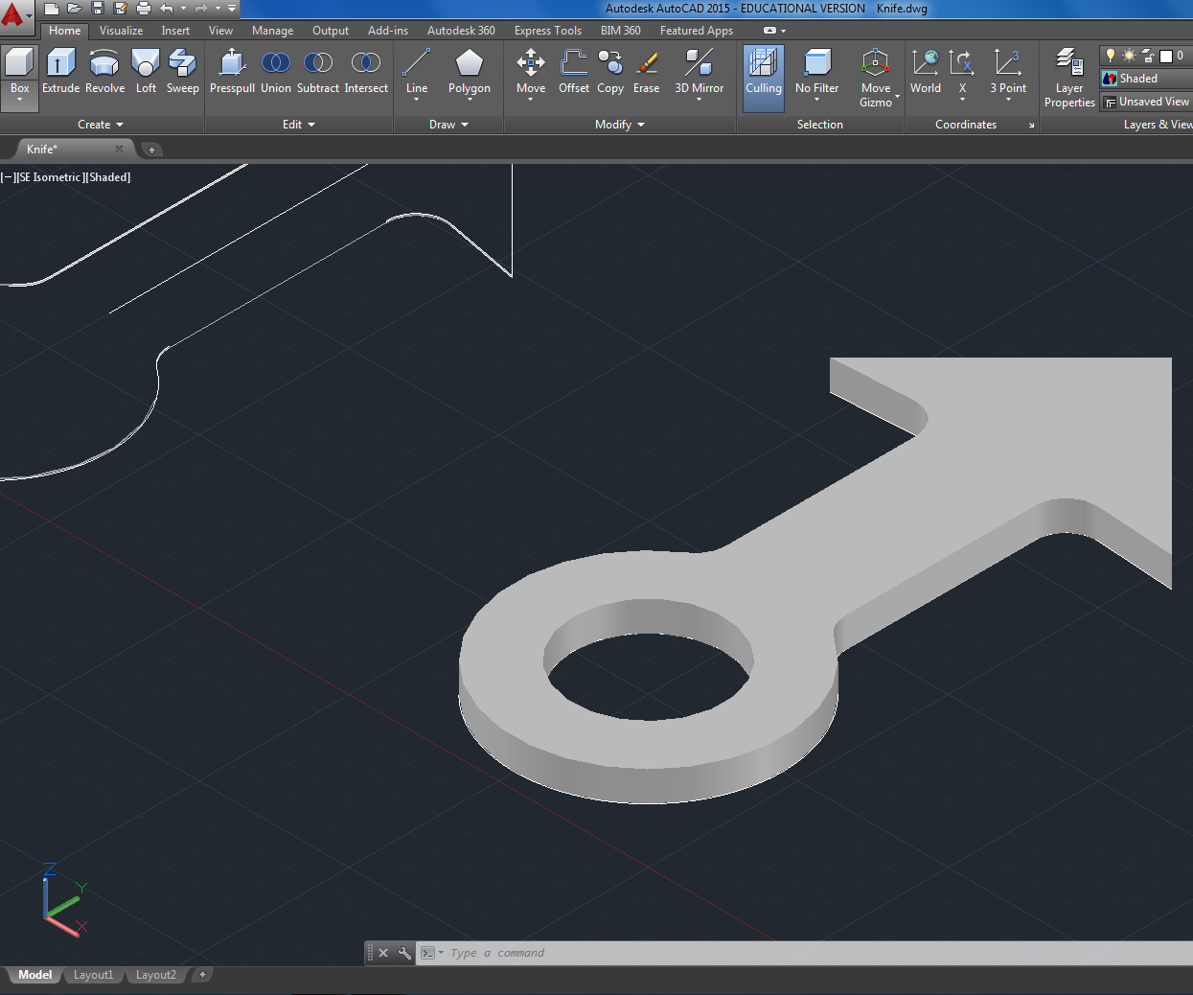Switch to the Visualize ribbon tab
Viewport: 1193px width, 995px height.
click(x=121, y=31)
